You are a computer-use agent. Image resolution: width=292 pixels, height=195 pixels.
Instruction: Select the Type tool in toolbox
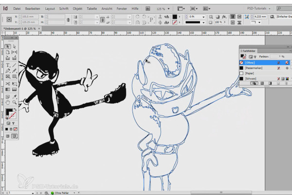point(8,64)
